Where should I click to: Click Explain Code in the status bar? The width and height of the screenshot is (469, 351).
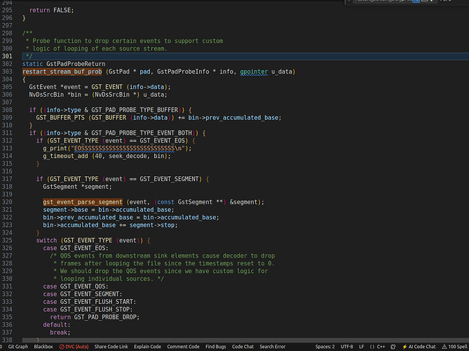tap(147, 347)
